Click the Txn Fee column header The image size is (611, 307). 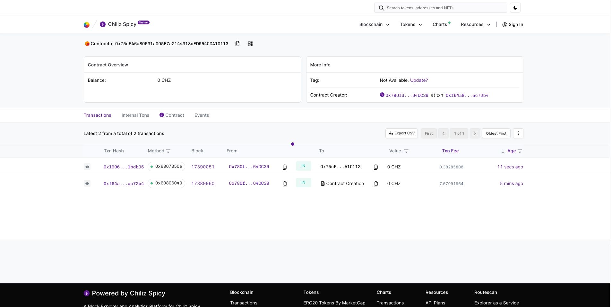tap(450, 151)
